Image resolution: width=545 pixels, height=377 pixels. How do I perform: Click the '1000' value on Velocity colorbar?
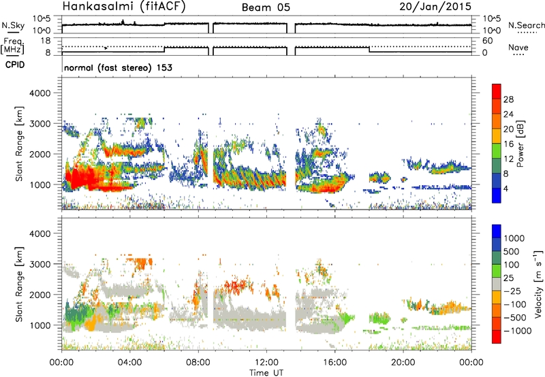pos(514,238)
